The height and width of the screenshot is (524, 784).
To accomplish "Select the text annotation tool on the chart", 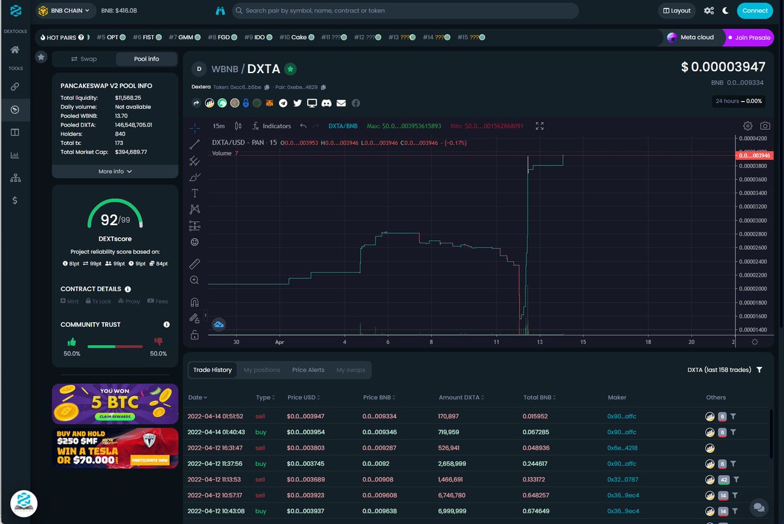I will 195,193.
